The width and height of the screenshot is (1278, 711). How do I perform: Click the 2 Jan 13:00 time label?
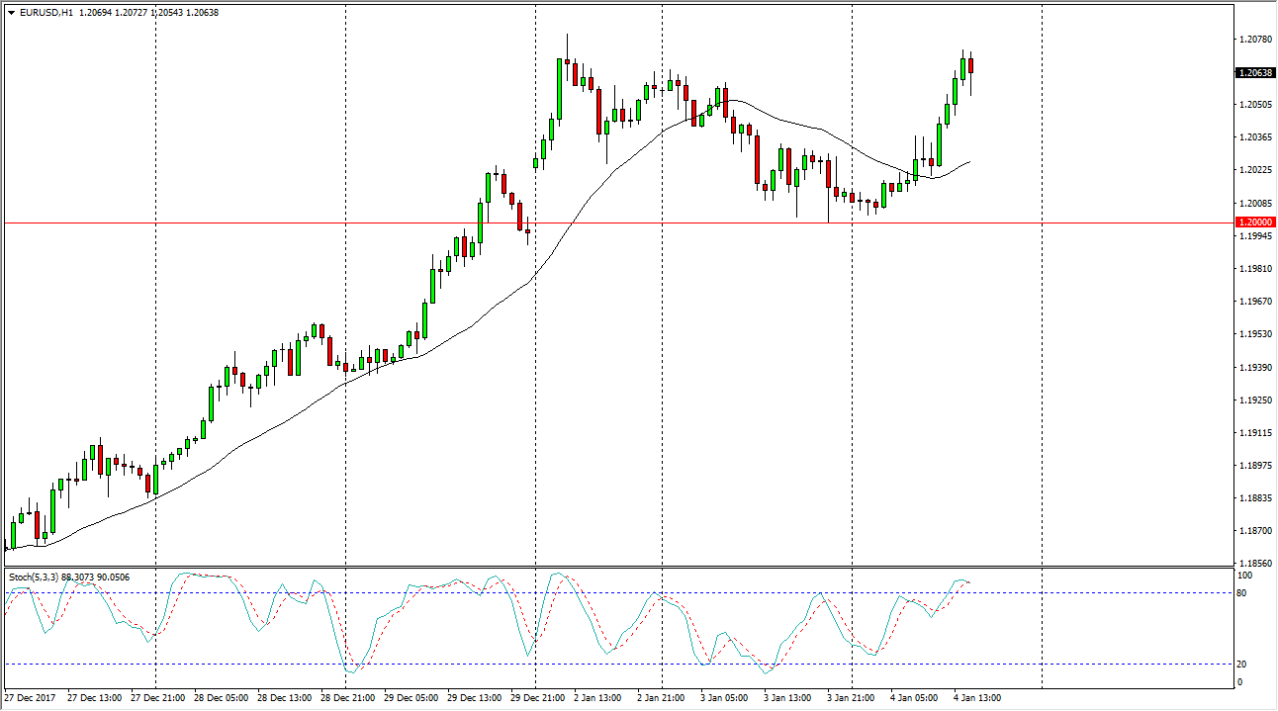pyautogui.click(x=597, y=698)
